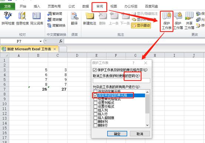Click the password input field
Viewport: 205px width, 143px height.
(x=121, y=80)
